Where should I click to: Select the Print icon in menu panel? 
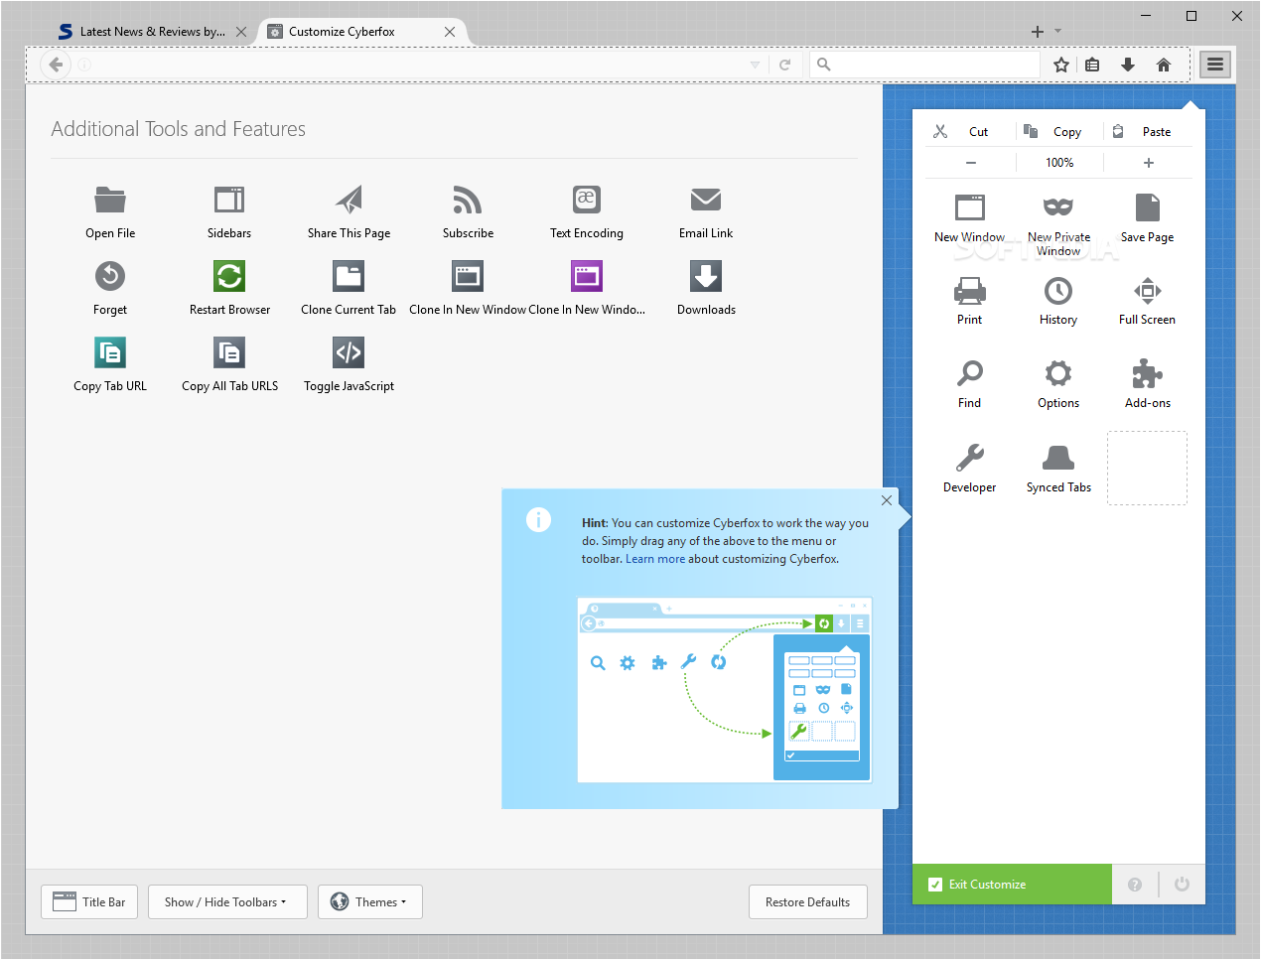click(970, 291)
